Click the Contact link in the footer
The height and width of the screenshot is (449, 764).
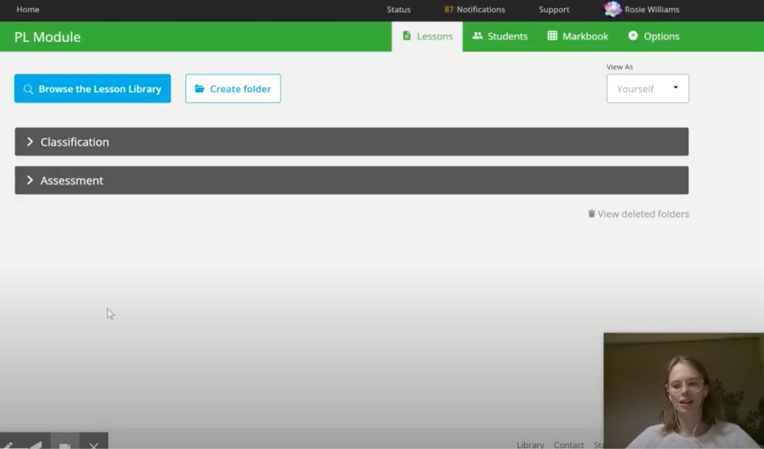click(x=569, y=444)
